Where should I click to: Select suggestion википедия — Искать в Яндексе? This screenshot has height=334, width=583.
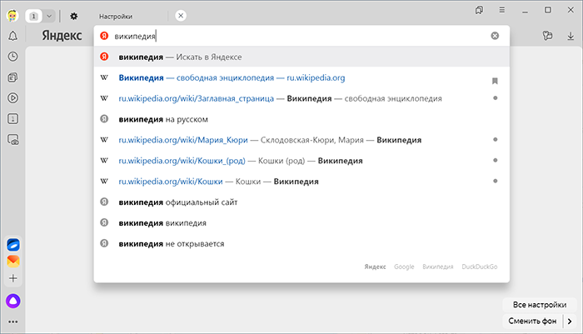[x=301, y=57]
